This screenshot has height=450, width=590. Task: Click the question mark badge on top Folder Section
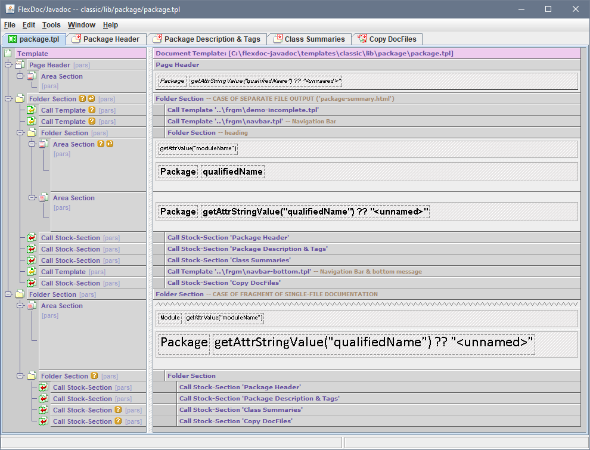pyautogui.click(x=83, y=99)
